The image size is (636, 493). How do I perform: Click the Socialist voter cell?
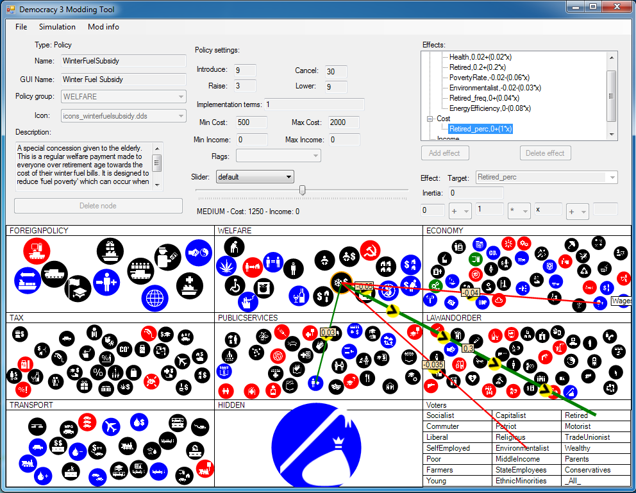(458, 415)
